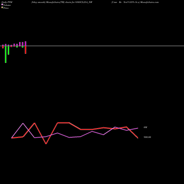This screenshot has height=184, width=184.
Task: Click the 'Price' legend label
Action: click(x=6, y=8)
